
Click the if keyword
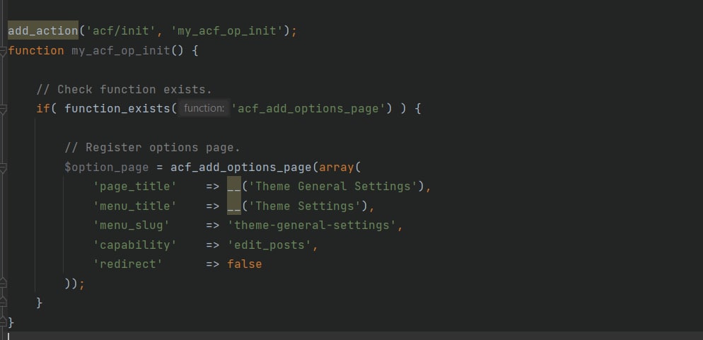click(x=43, y=108)
